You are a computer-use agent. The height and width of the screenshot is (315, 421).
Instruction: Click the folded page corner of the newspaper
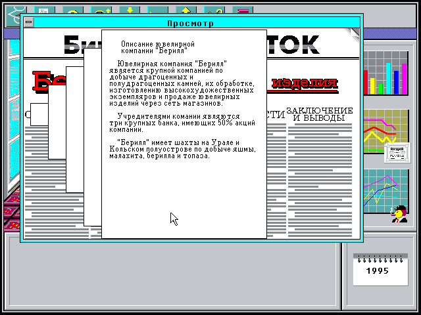[x=353, y=35]
